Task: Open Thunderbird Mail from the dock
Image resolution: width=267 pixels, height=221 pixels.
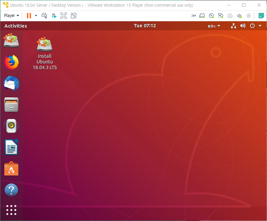Action: (11, 83)
